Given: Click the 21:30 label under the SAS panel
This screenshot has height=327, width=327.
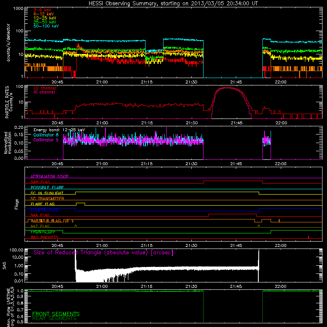Looking at the screenshot, I should point(191,287).
